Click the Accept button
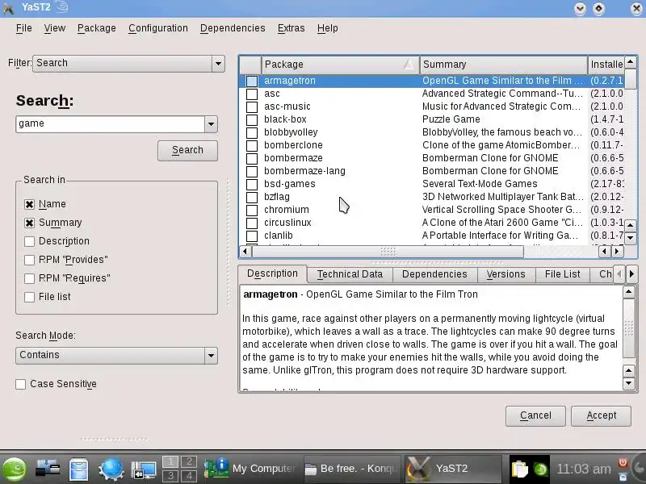The image size is (646, 484). [x=601, y=415]
